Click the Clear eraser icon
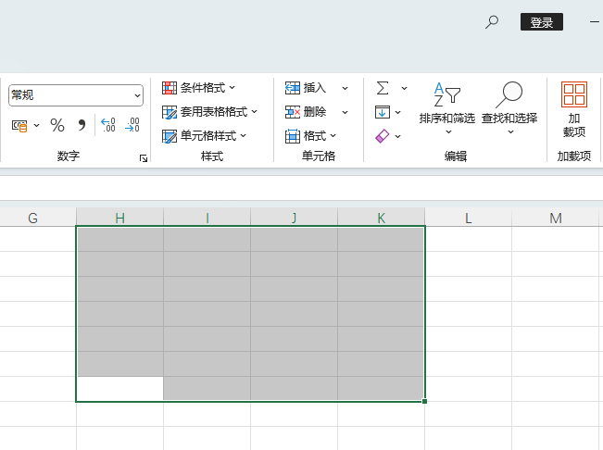This screenshot has width=603, height=450. [383, 136]
